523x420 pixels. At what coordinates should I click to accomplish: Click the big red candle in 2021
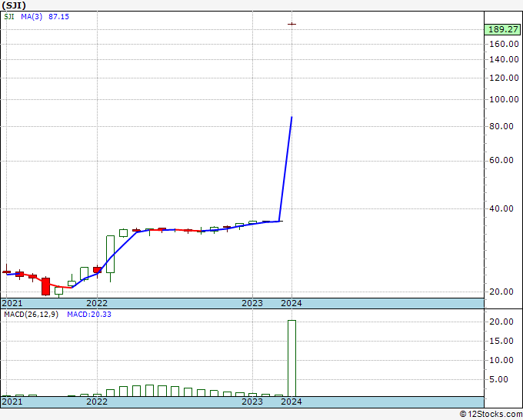tap(45, 286)
